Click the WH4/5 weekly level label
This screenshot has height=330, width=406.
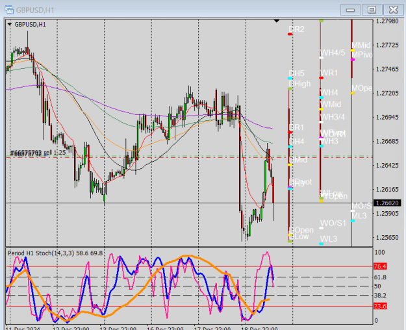pyautogui.click(x=333, y=53)
